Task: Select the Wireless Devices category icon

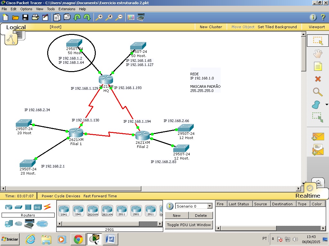Action: click(38, 207)
